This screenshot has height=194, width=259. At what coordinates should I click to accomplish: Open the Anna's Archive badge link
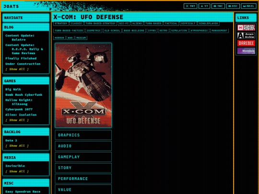(246, 35)
